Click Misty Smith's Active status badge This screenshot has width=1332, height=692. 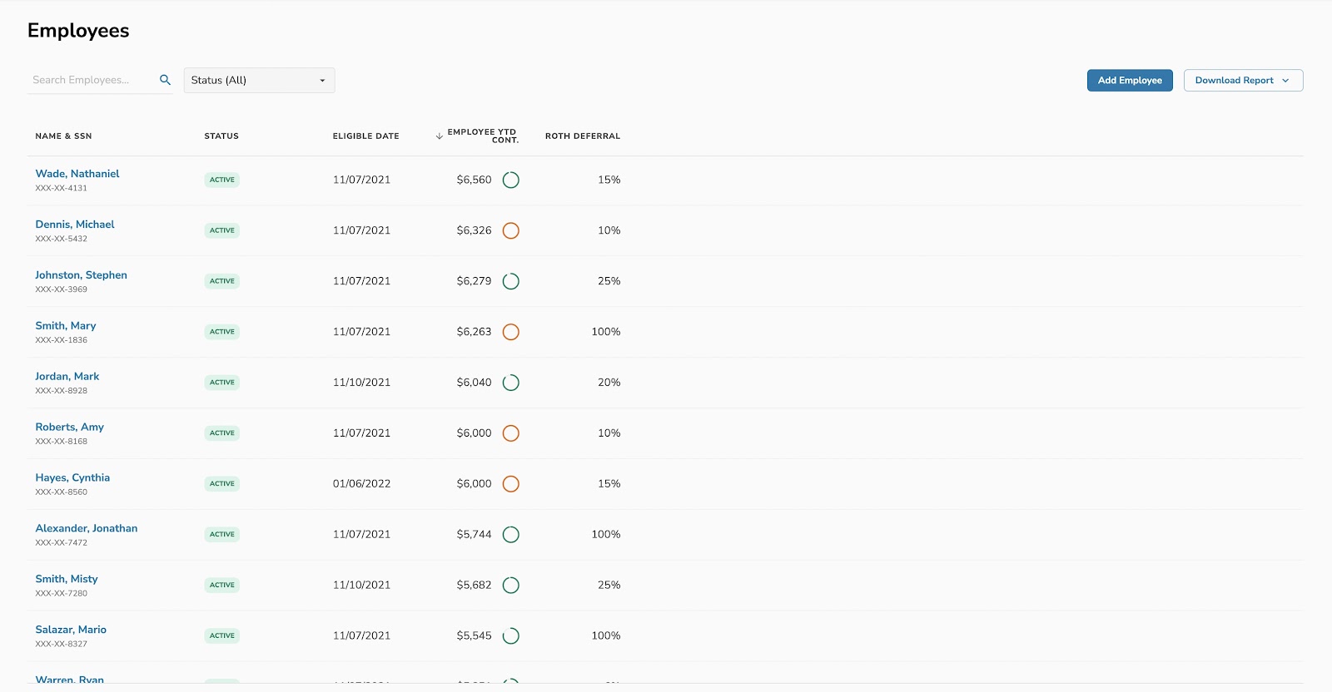pyautogui.click(x=222, y=586)
